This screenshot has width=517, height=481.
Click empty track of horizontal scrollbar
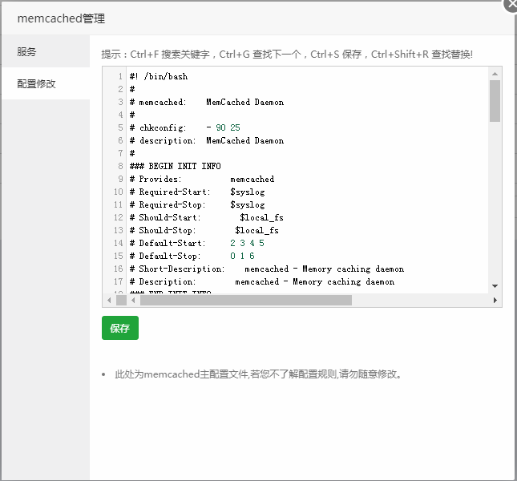[420, 300]
